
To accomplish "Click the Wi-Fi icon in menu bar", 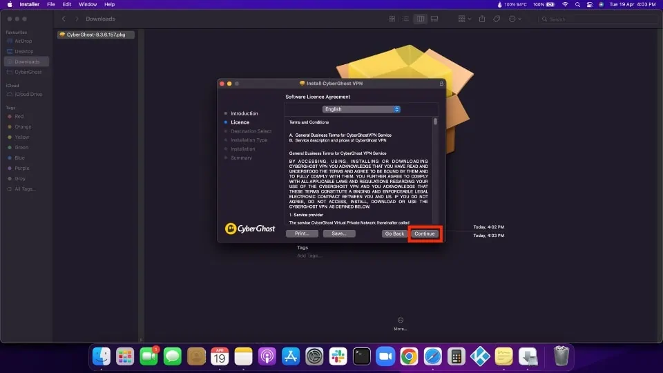I will 565,4.
